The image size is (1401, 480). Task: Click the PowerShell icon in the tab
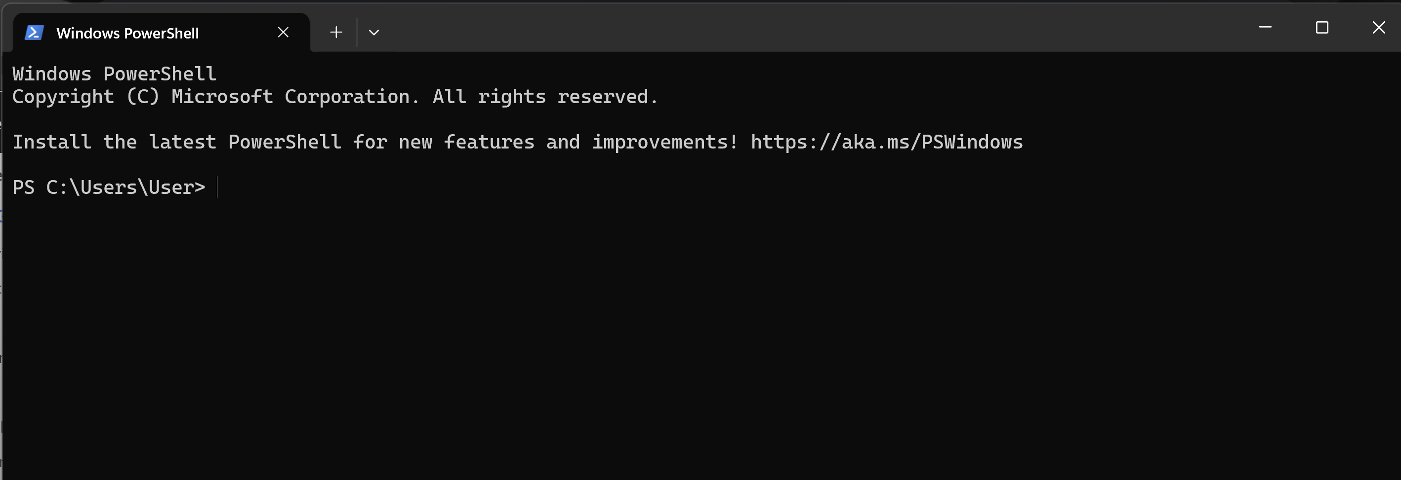[x=34, y=33]
